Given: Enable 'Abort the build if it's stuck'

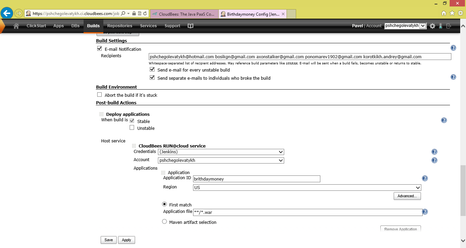Looking at the screenshot, I should click(100, 95).
